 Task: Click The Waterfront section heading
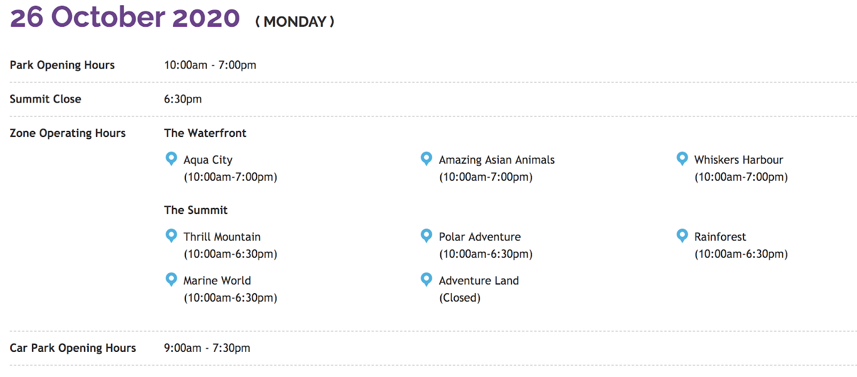(x=205, y=133)
